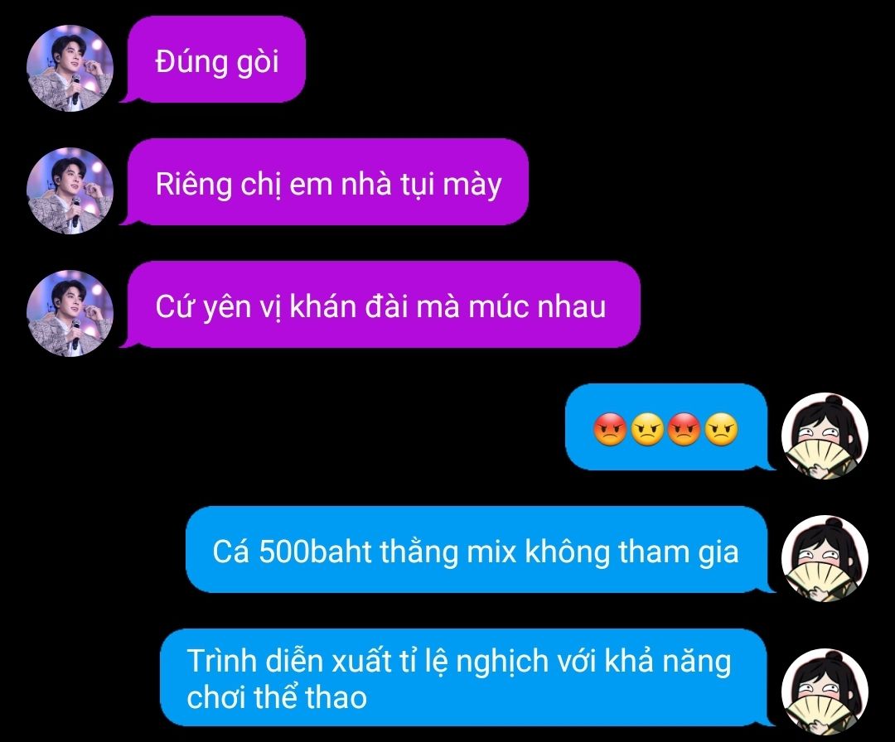Tap the fan cartoon avatar beside emoji message

[825, 436]
